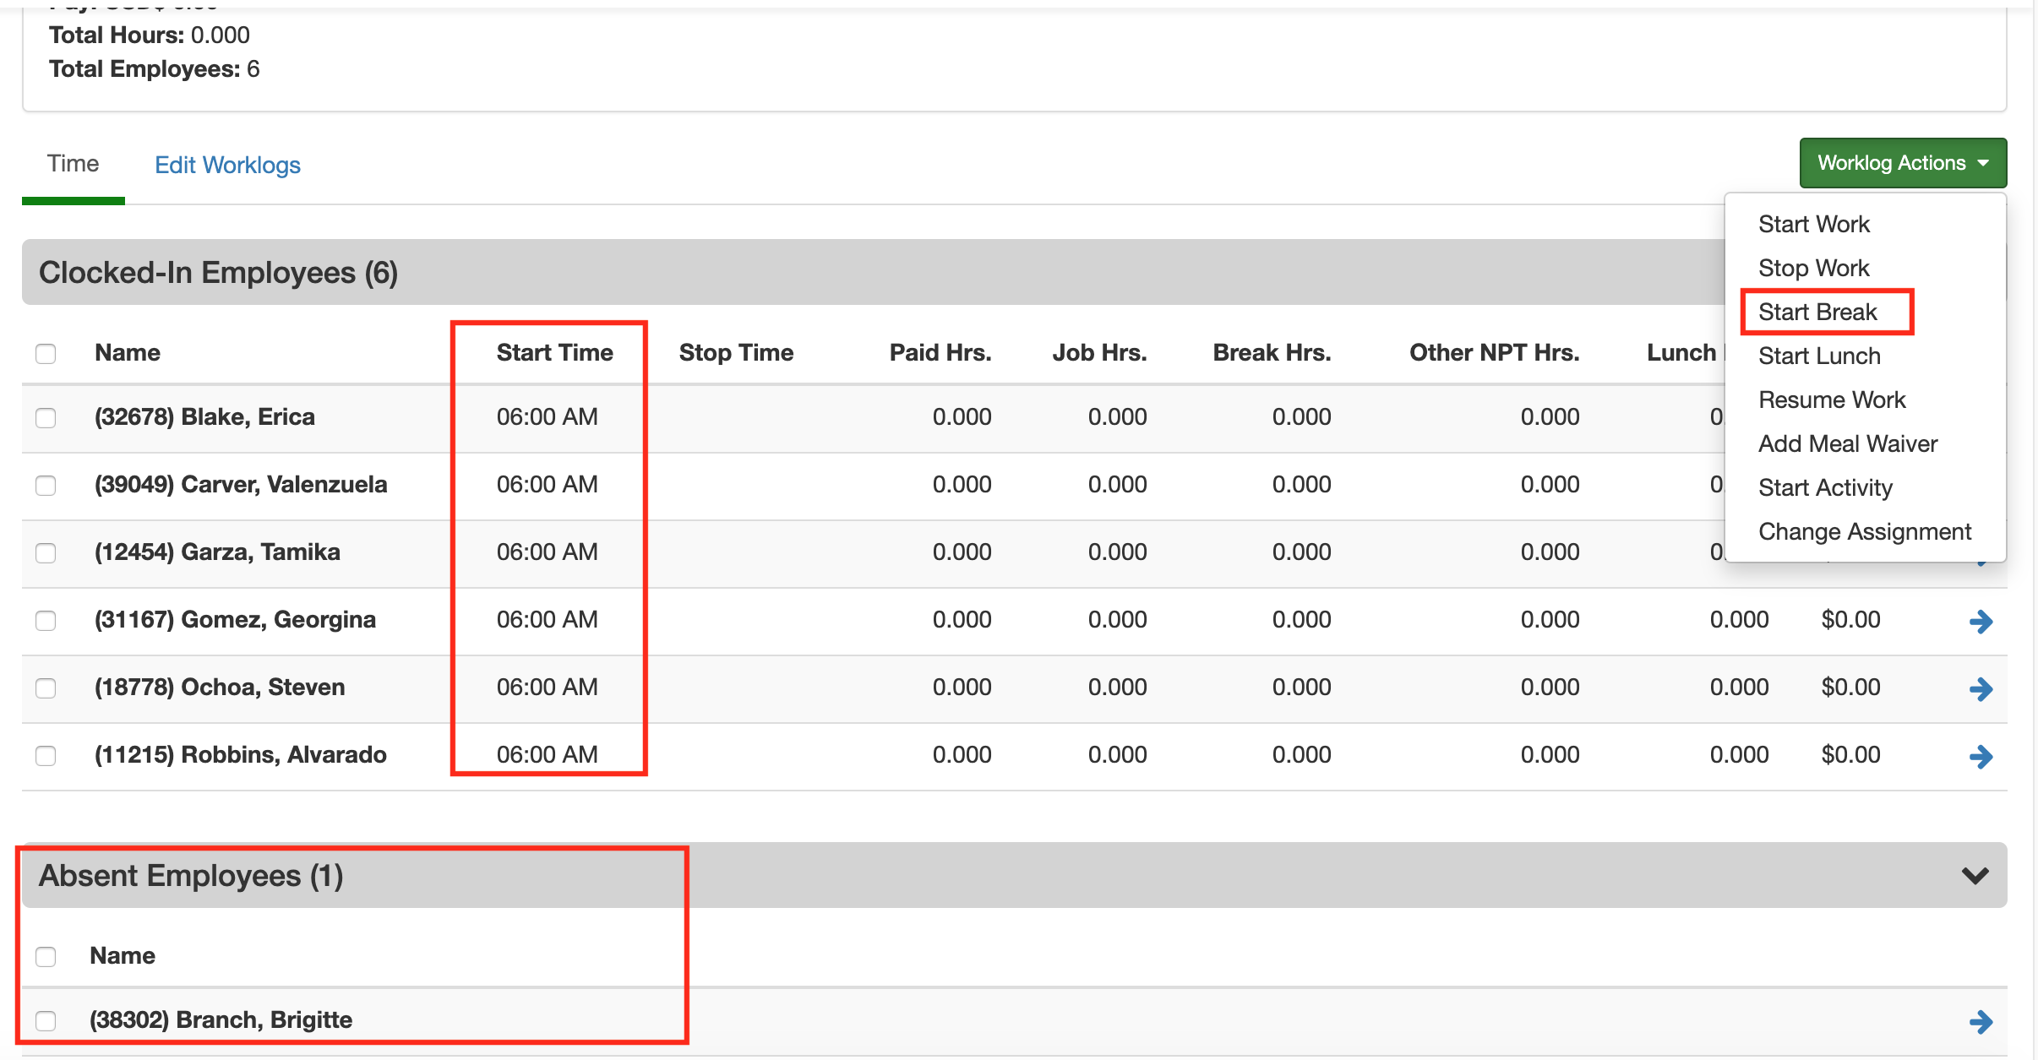Viewport: 2038px width, 1060px height.
Task: Tick the Absent Employees select-all checkbox
Action: click(x=46, y=956)
